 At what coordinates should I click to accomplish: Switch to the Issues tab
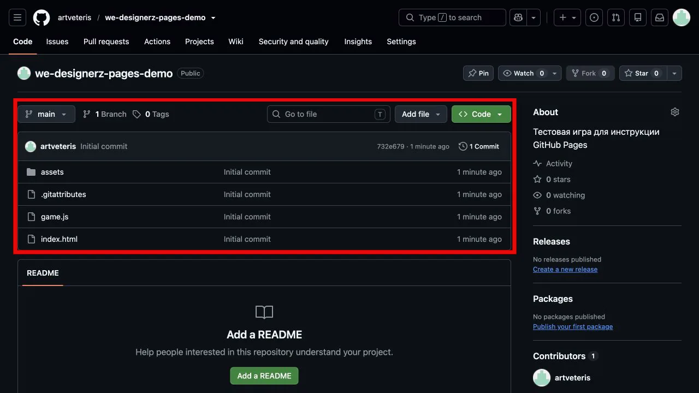(57, 41)
